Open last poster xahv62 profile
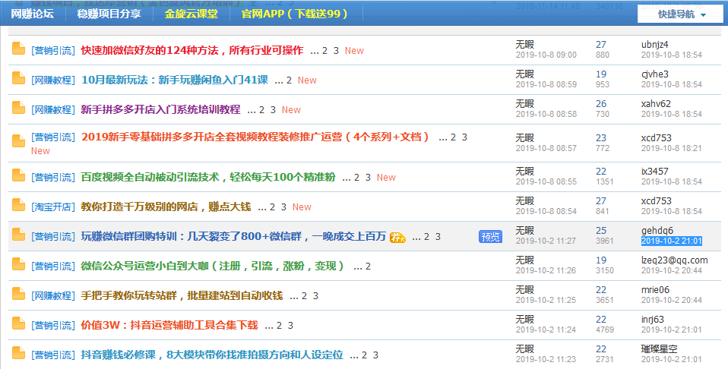728x369 pixels. tap(656, 104)
